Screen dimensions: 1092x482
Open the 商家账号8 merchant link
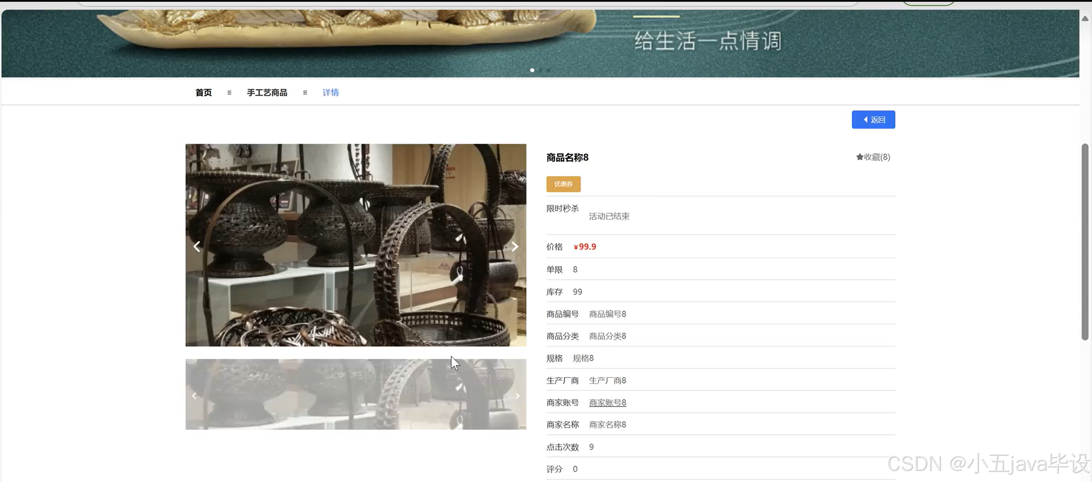607,402
